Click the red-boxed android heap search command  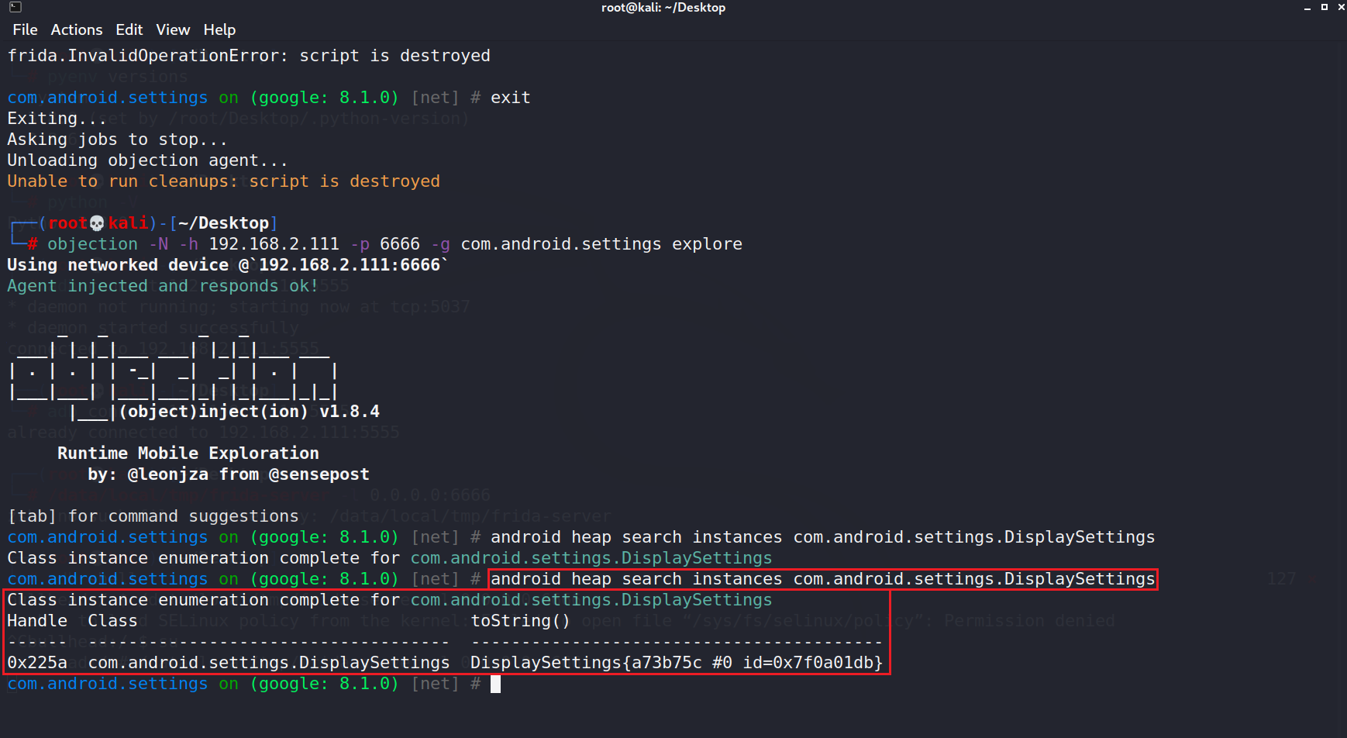click(822, 579)
